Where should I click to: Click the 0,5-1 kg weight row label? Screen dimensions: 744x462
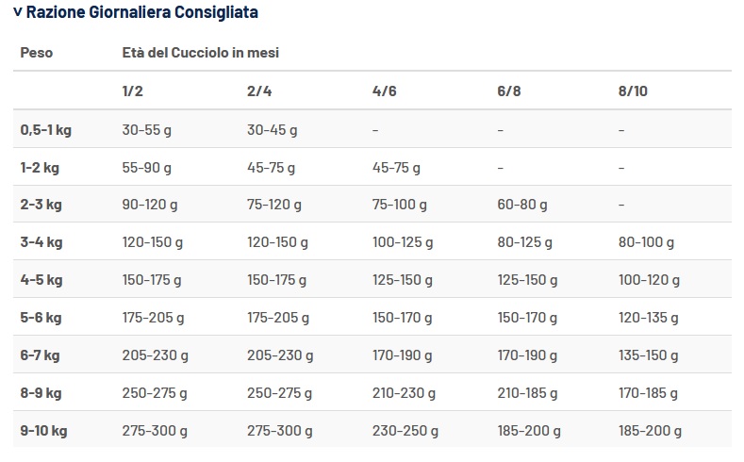tap(45, 130)
